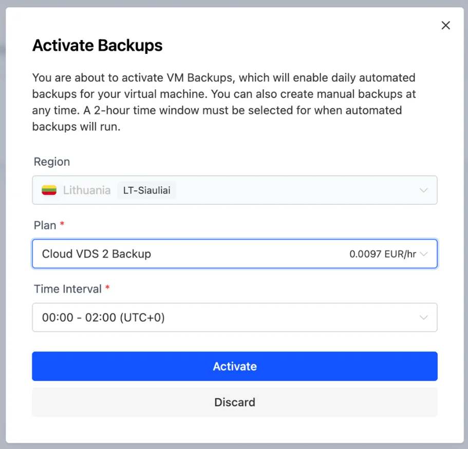This screenshot has width=468, height=449.
Task: Close the Activate Backups dialog with X
Action: coord(446,26)
